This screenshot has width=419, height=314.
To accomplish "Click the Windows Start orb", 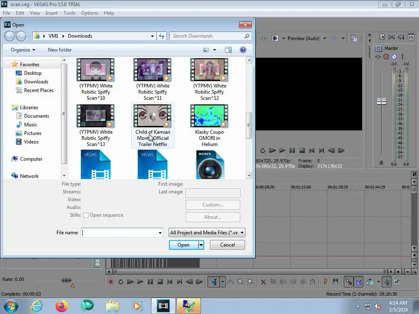I will 11,306.
